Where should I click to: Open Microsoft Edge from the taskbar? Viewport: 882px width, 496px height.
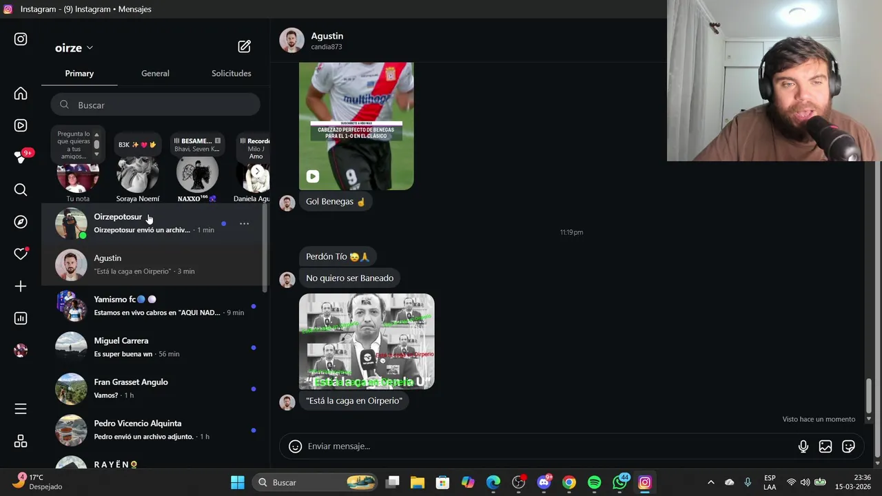point(493,482)
